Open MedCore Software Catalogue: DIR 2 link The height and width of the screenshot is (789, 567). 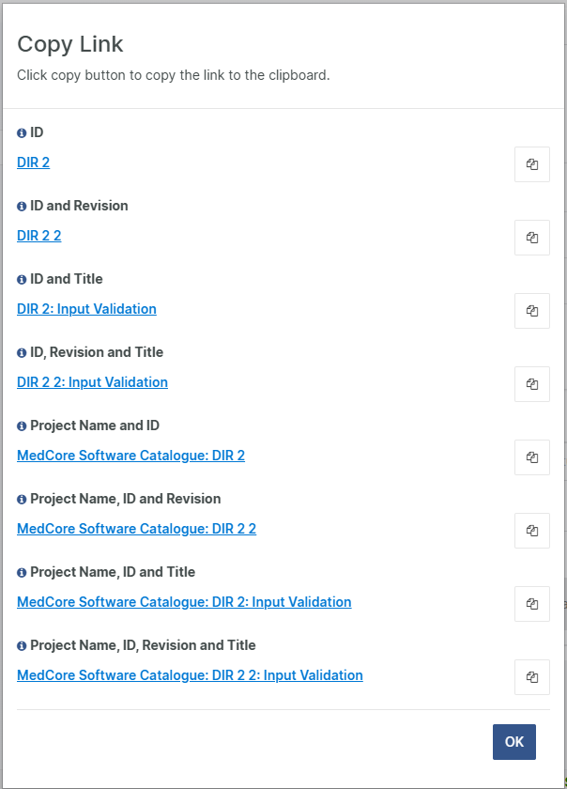[130, 456]
